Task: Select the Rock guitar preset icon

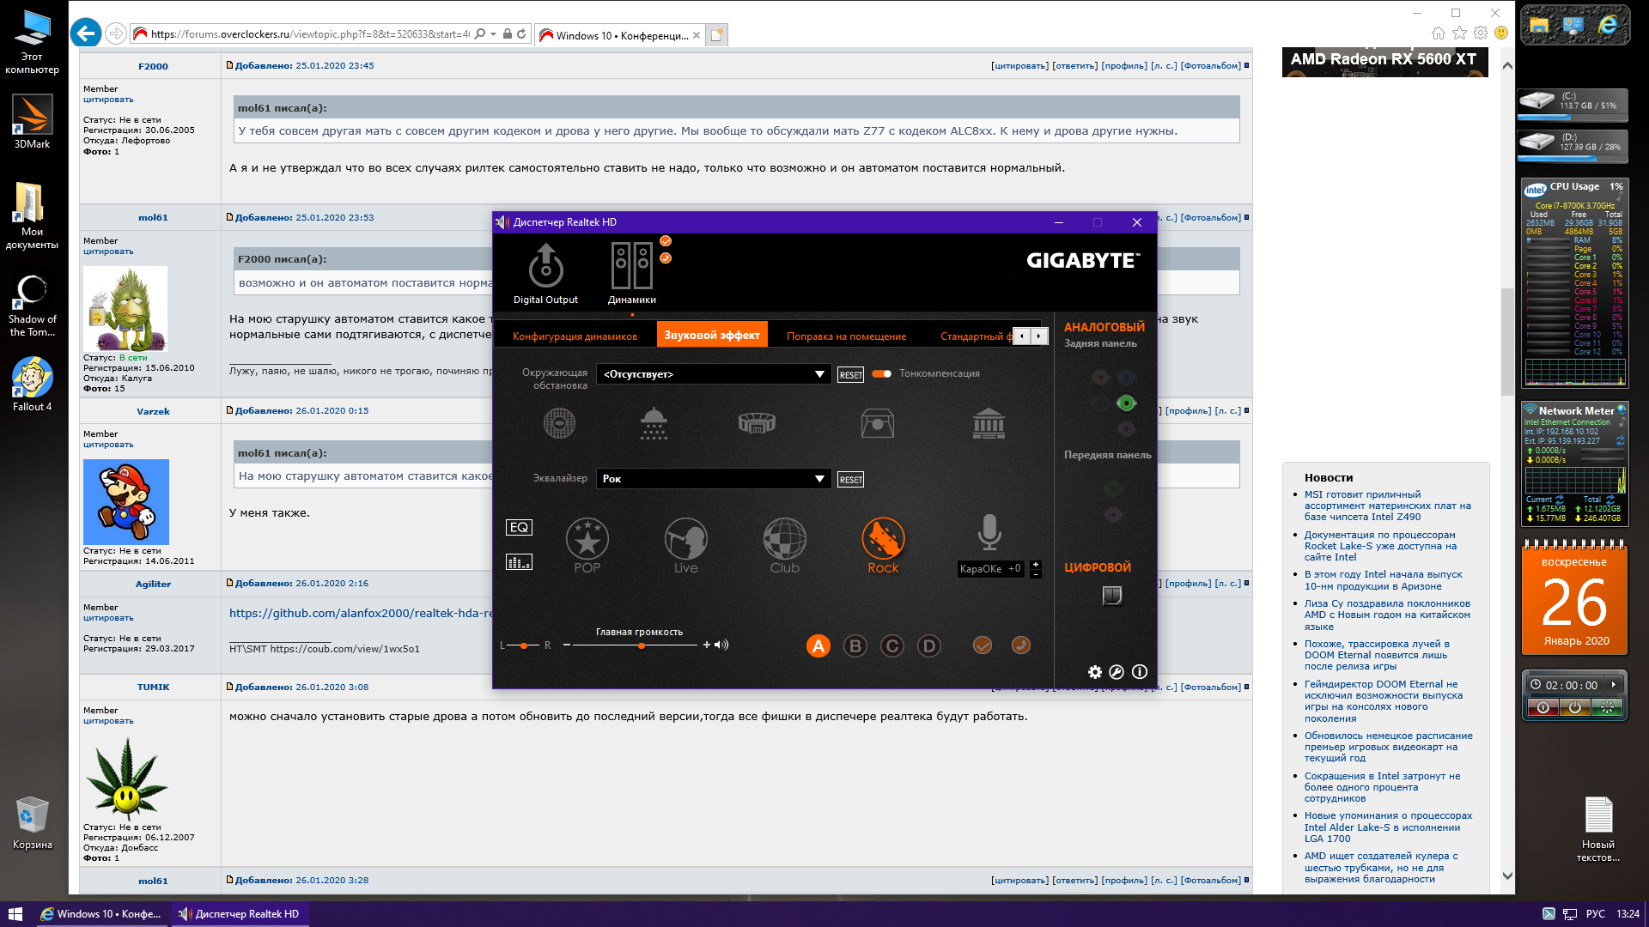Action: pos(883,539)
